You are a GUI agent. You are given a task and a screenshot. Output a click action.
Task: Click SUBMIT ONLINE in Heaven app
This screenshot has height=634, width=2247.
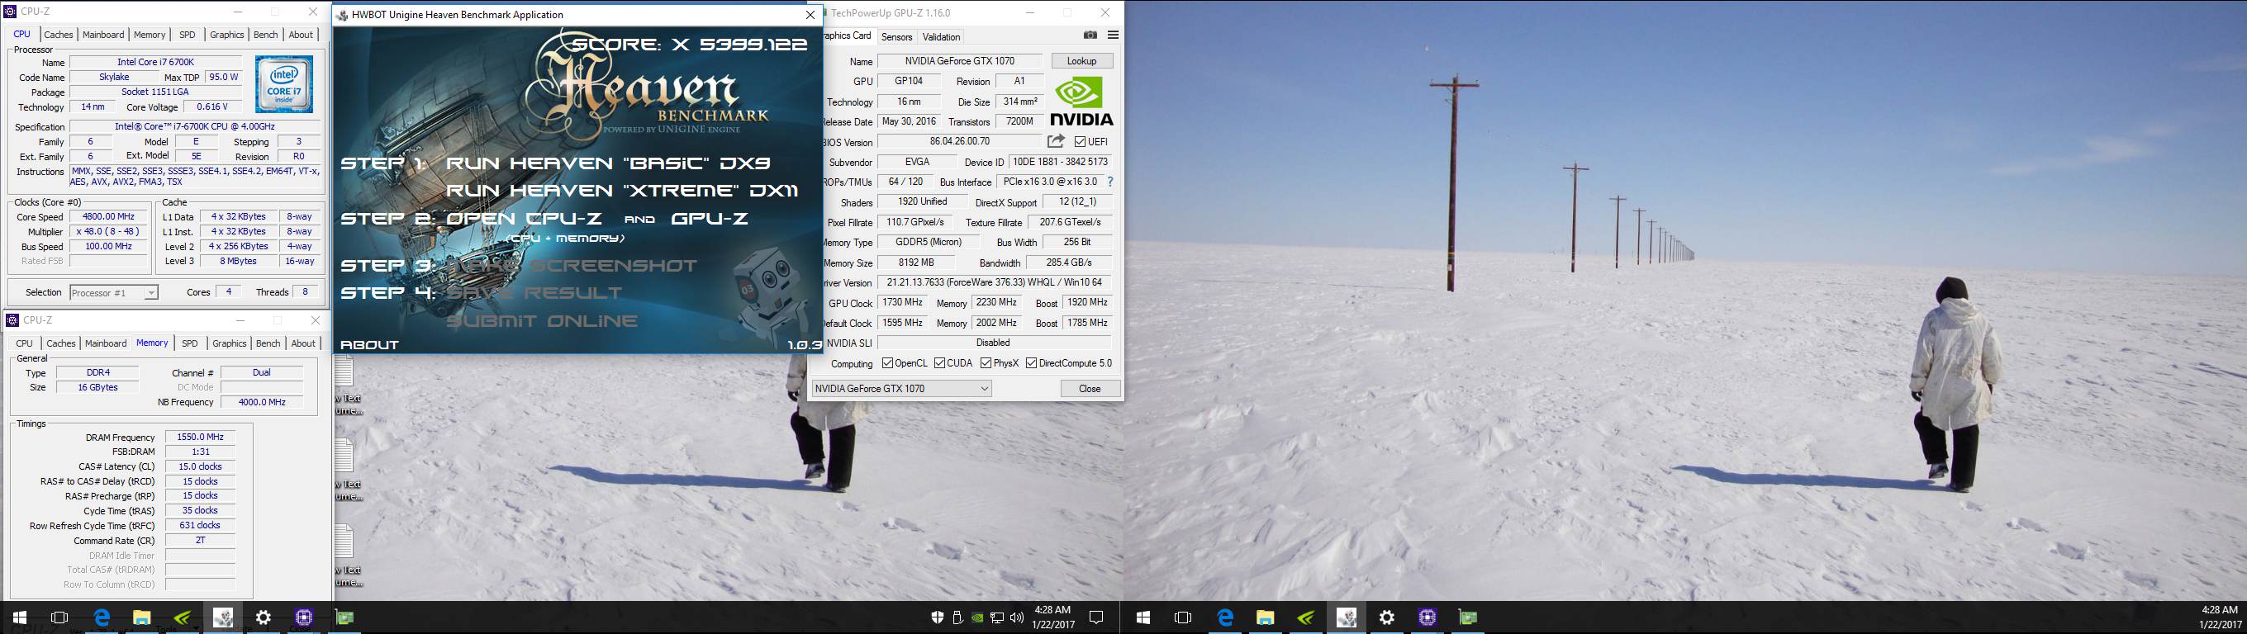click(542, 321)
